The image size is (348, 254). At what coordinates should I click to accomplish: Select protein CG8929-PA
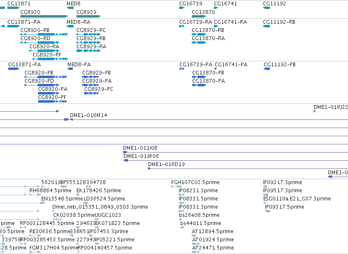[97, 81]
